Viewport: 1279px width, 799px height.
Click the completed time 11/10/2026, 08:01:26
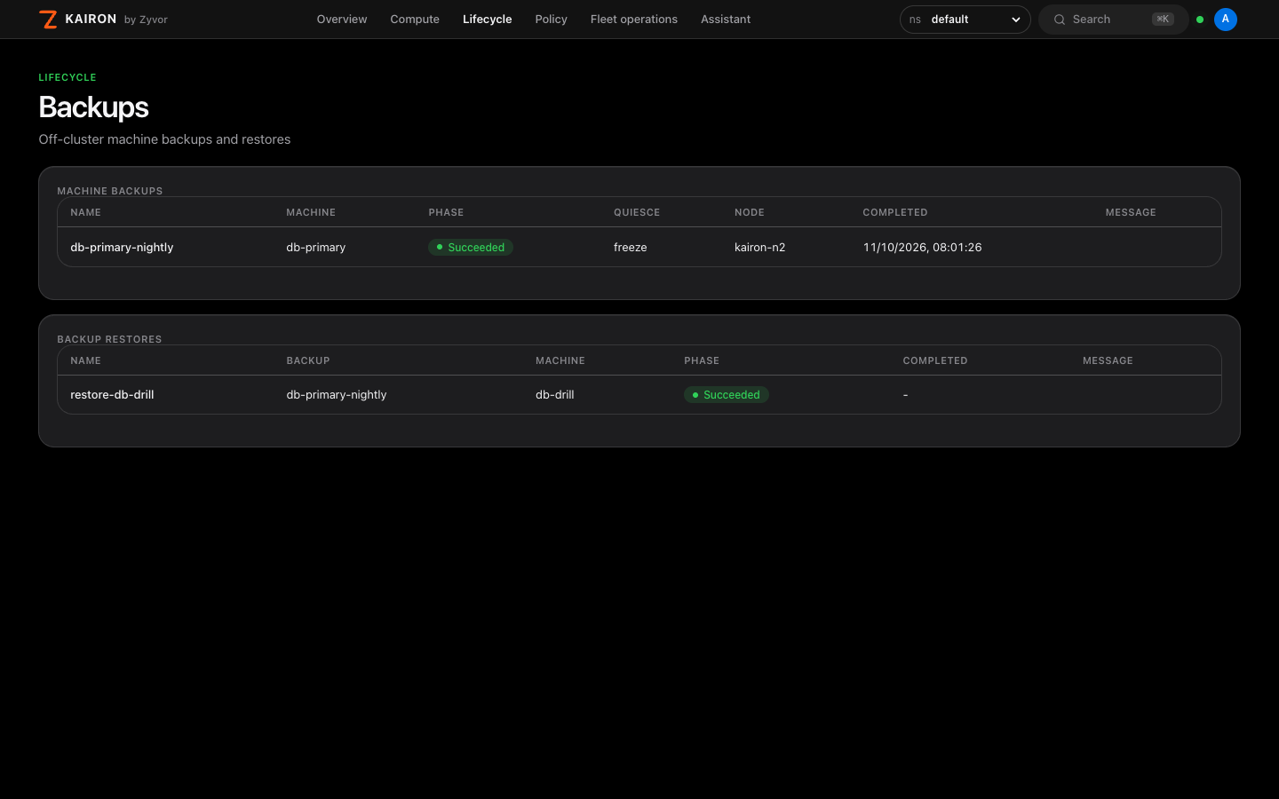click(x=922, y=248)
